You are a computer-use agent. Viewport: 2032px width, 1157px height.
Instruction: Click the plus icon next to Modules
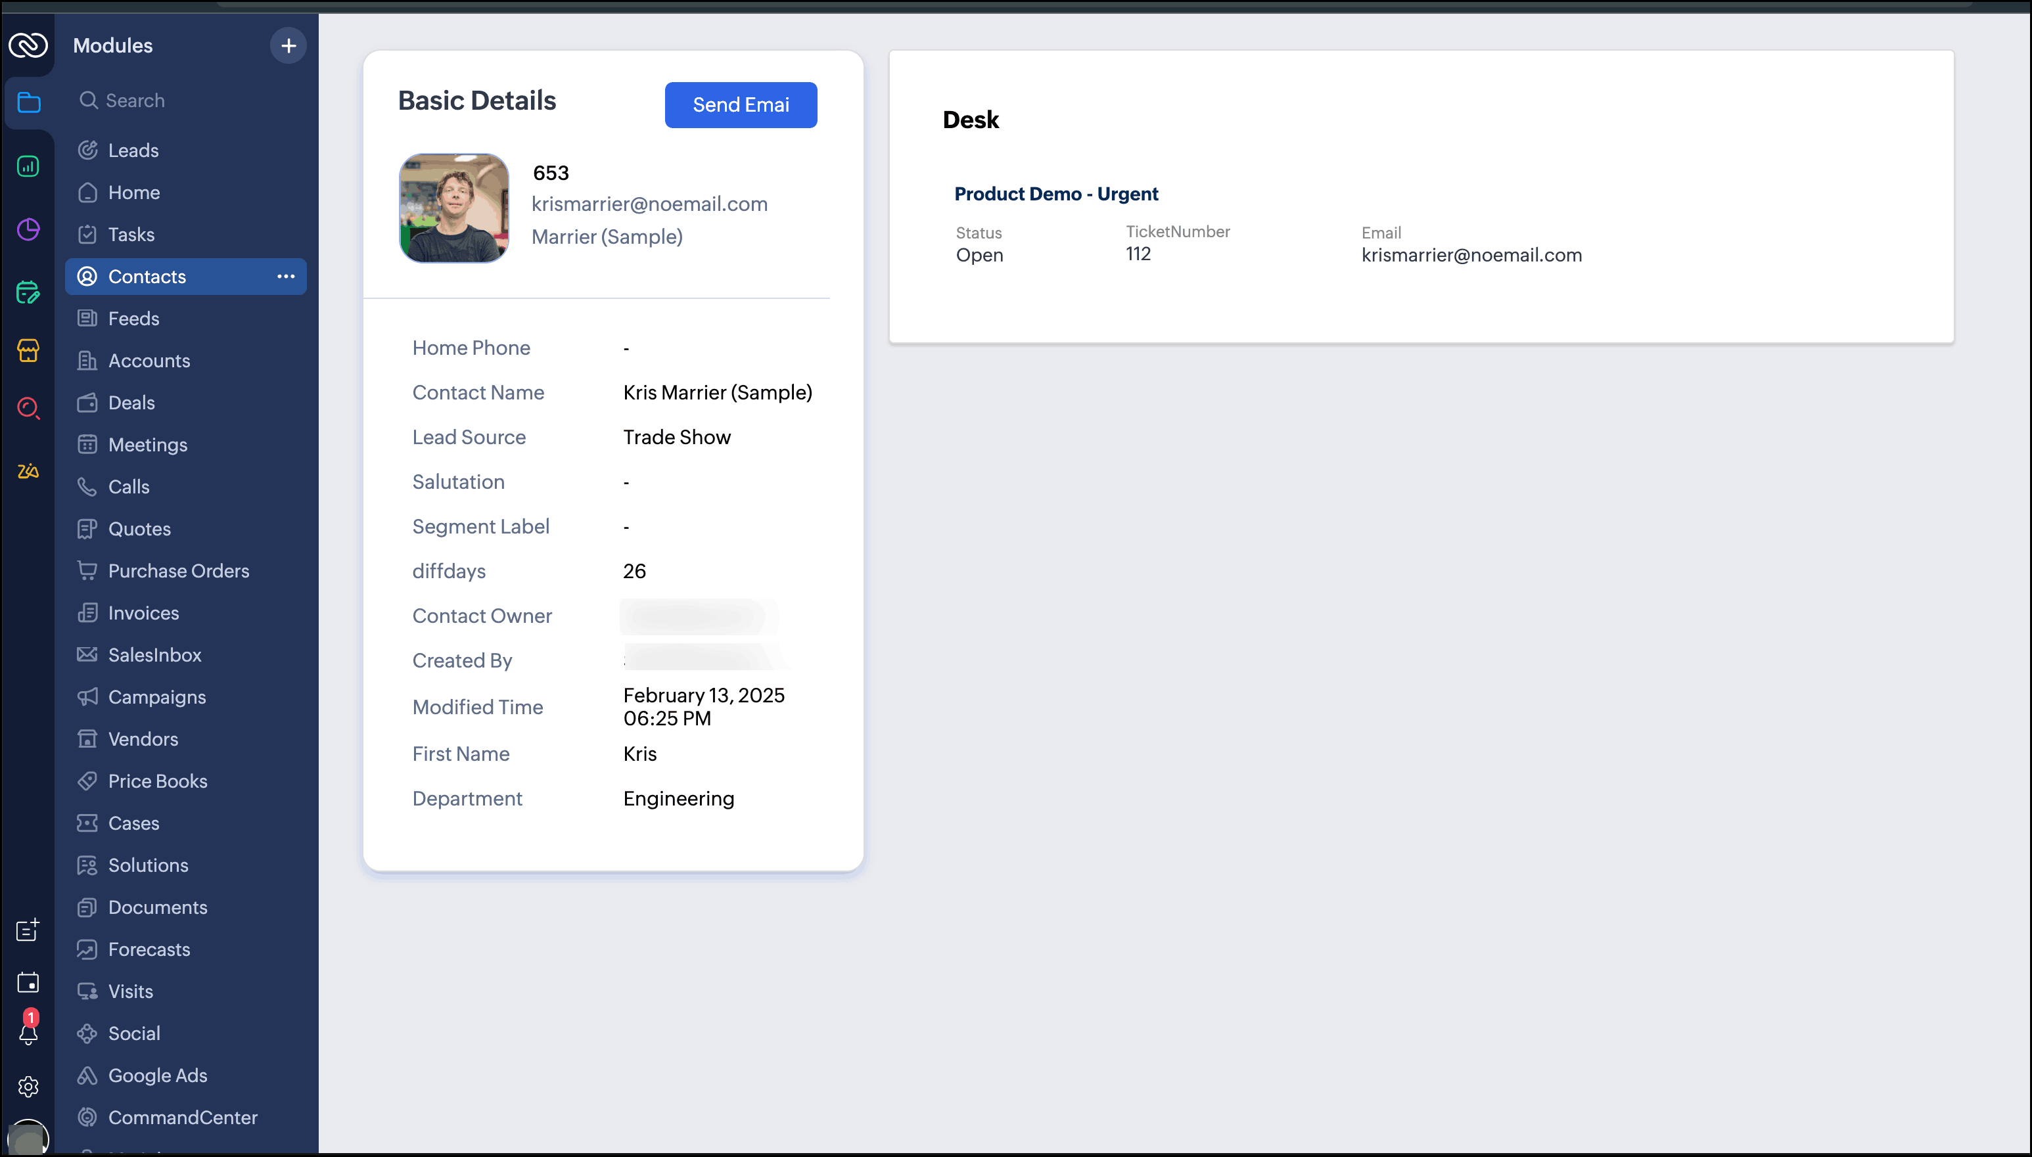click(289, 46)
